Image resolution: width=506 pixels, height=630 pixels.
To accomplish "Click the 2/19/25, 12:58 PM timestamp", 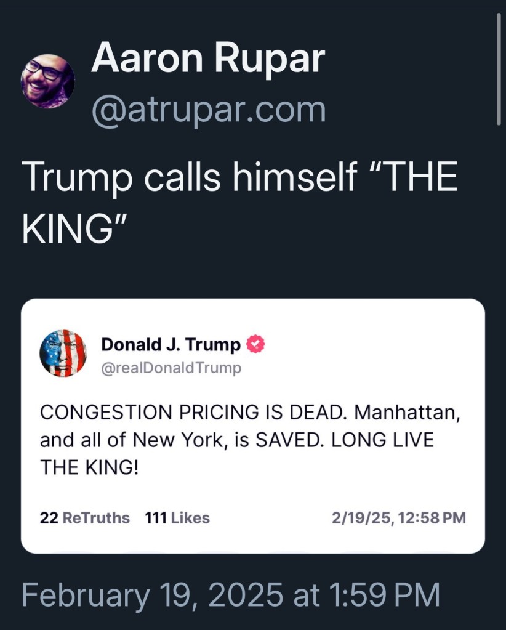I will coord(398,518).
